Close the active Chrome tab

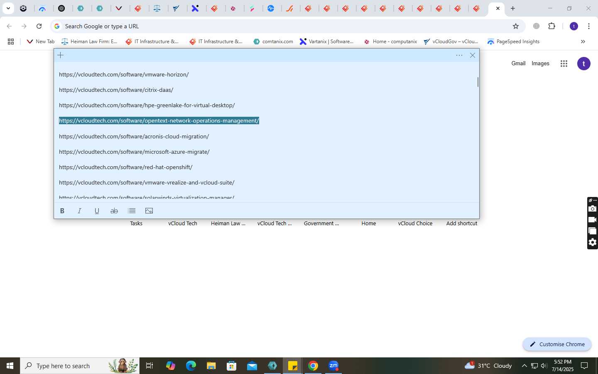click(498, 8)
